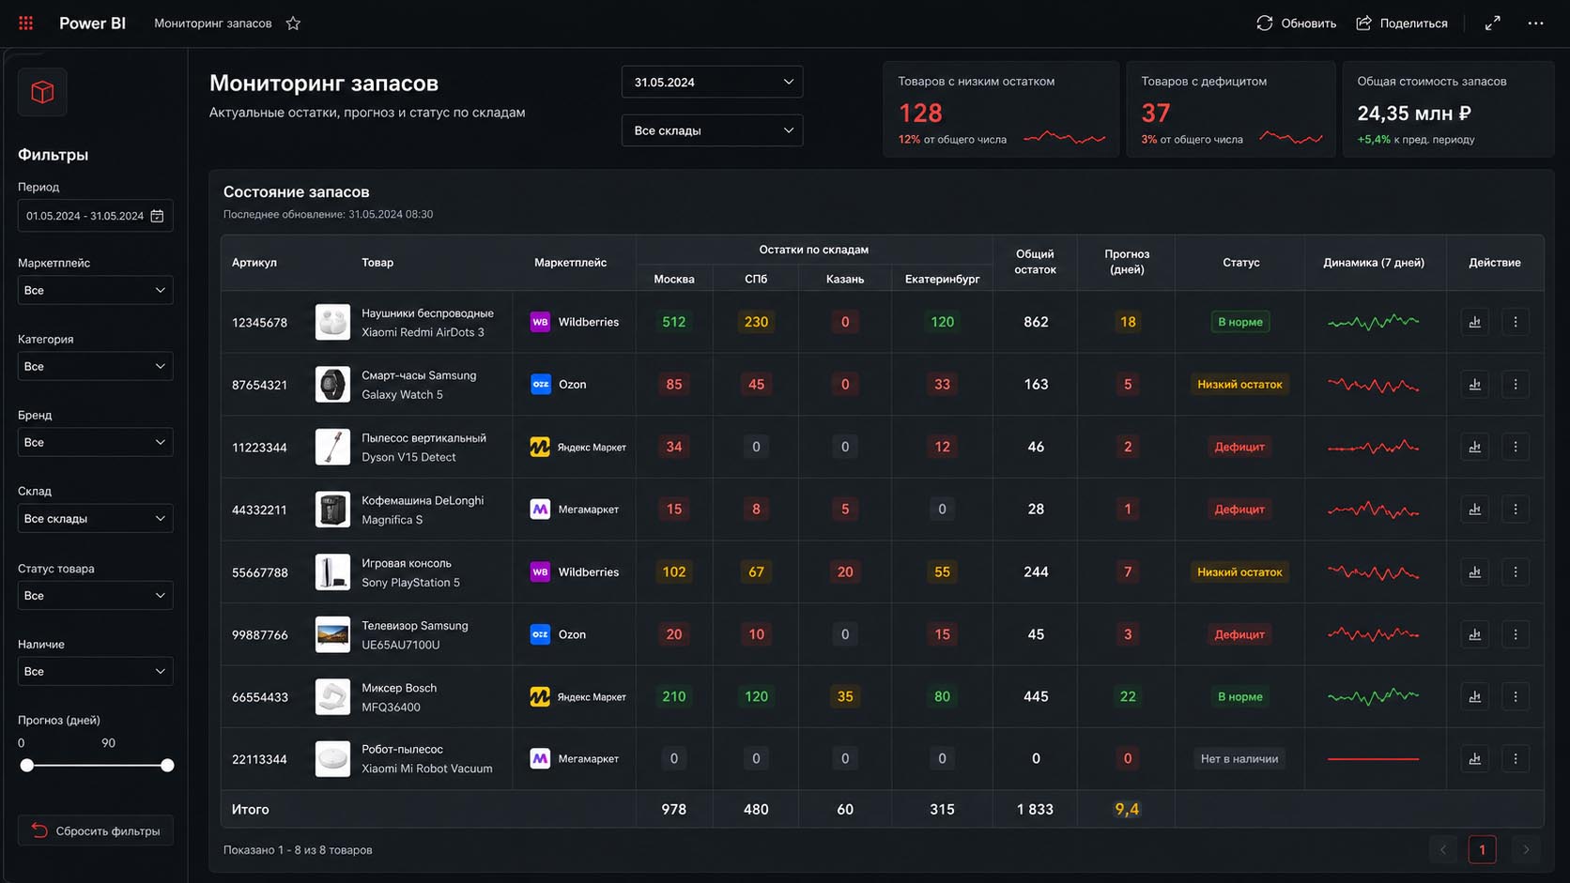Open row menu for Xiaomi Mi Robot Vacuum

(x=1516, y=758)
